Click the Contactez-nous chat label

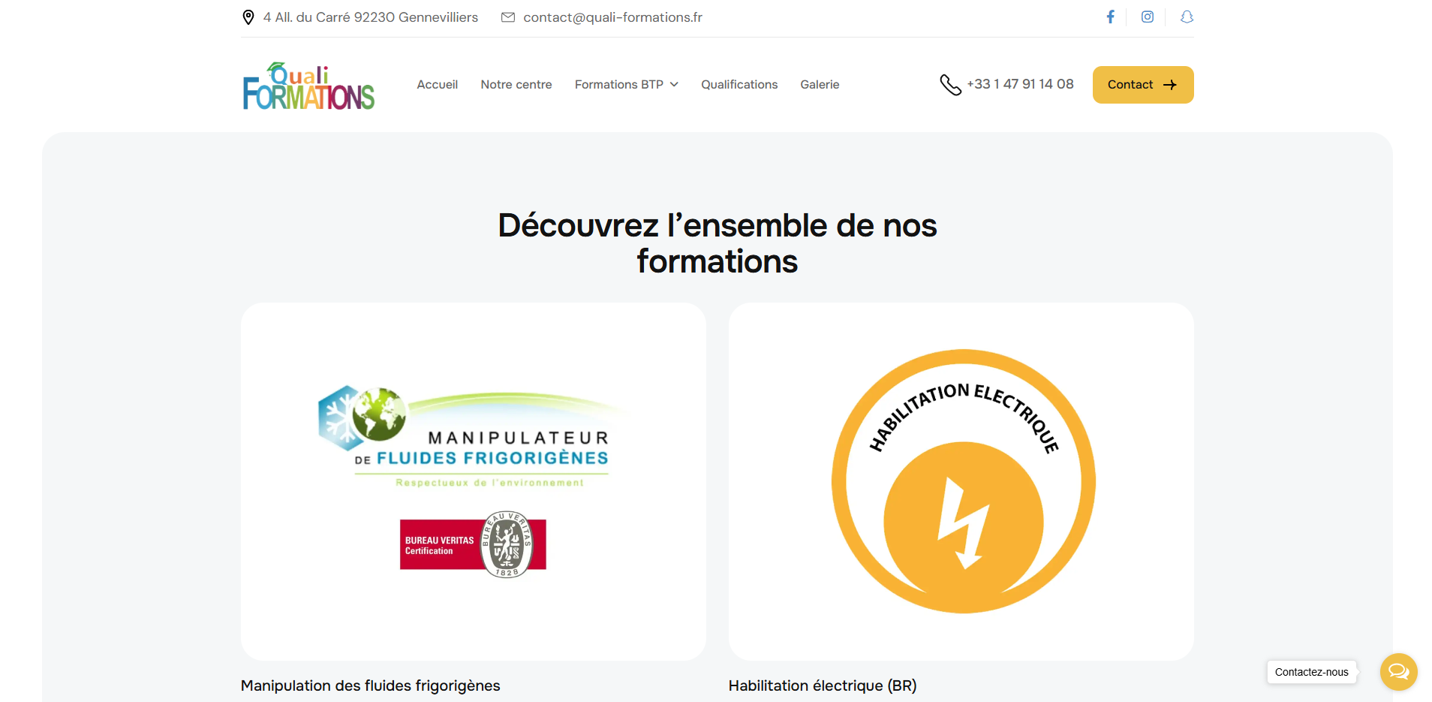click(1311, 672)
